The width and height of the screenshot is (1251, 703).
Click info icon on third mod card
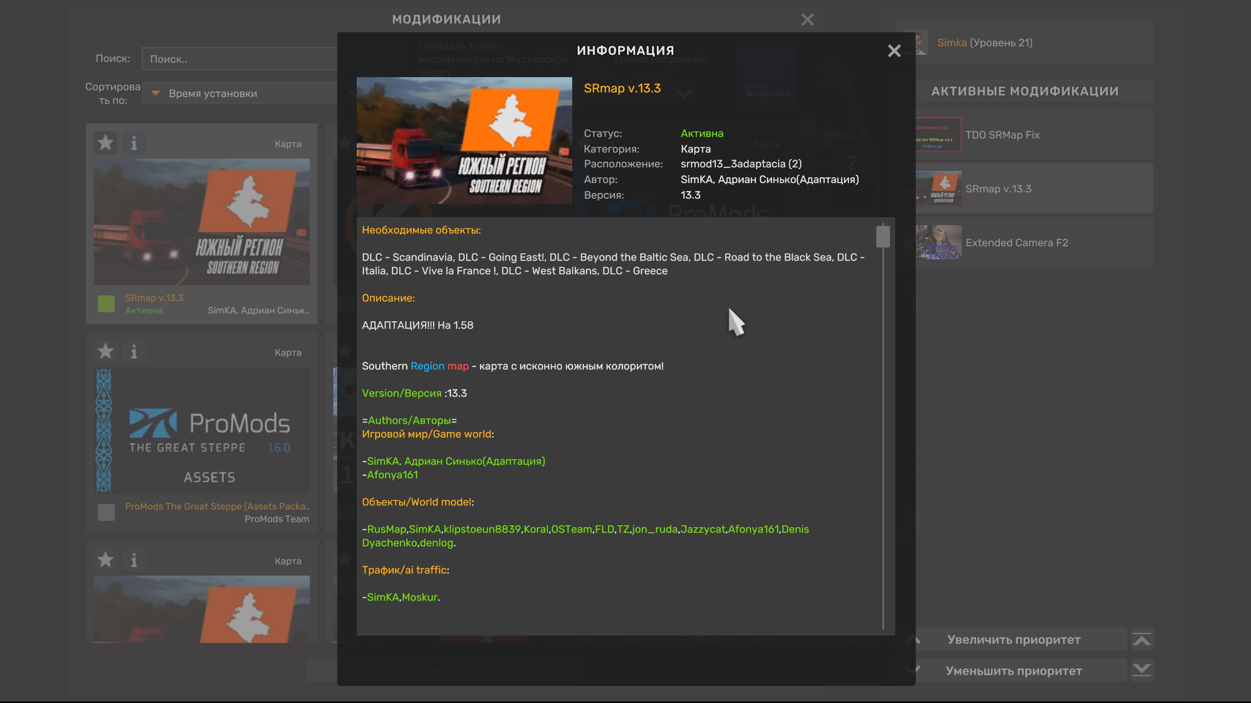pyautogui.click(x=134, y=560)
